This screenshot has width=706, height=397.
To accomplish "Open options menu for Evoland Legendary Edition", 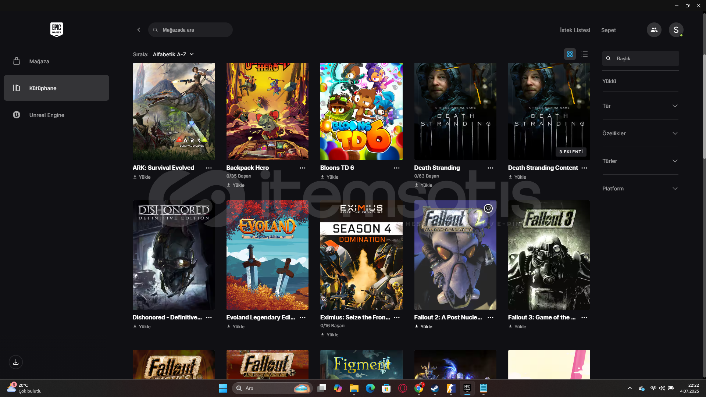I will 303,318.
